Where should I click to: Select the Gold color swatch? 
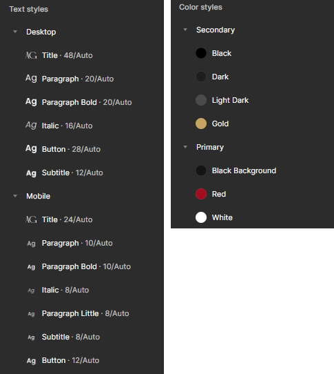coord(201,124)
